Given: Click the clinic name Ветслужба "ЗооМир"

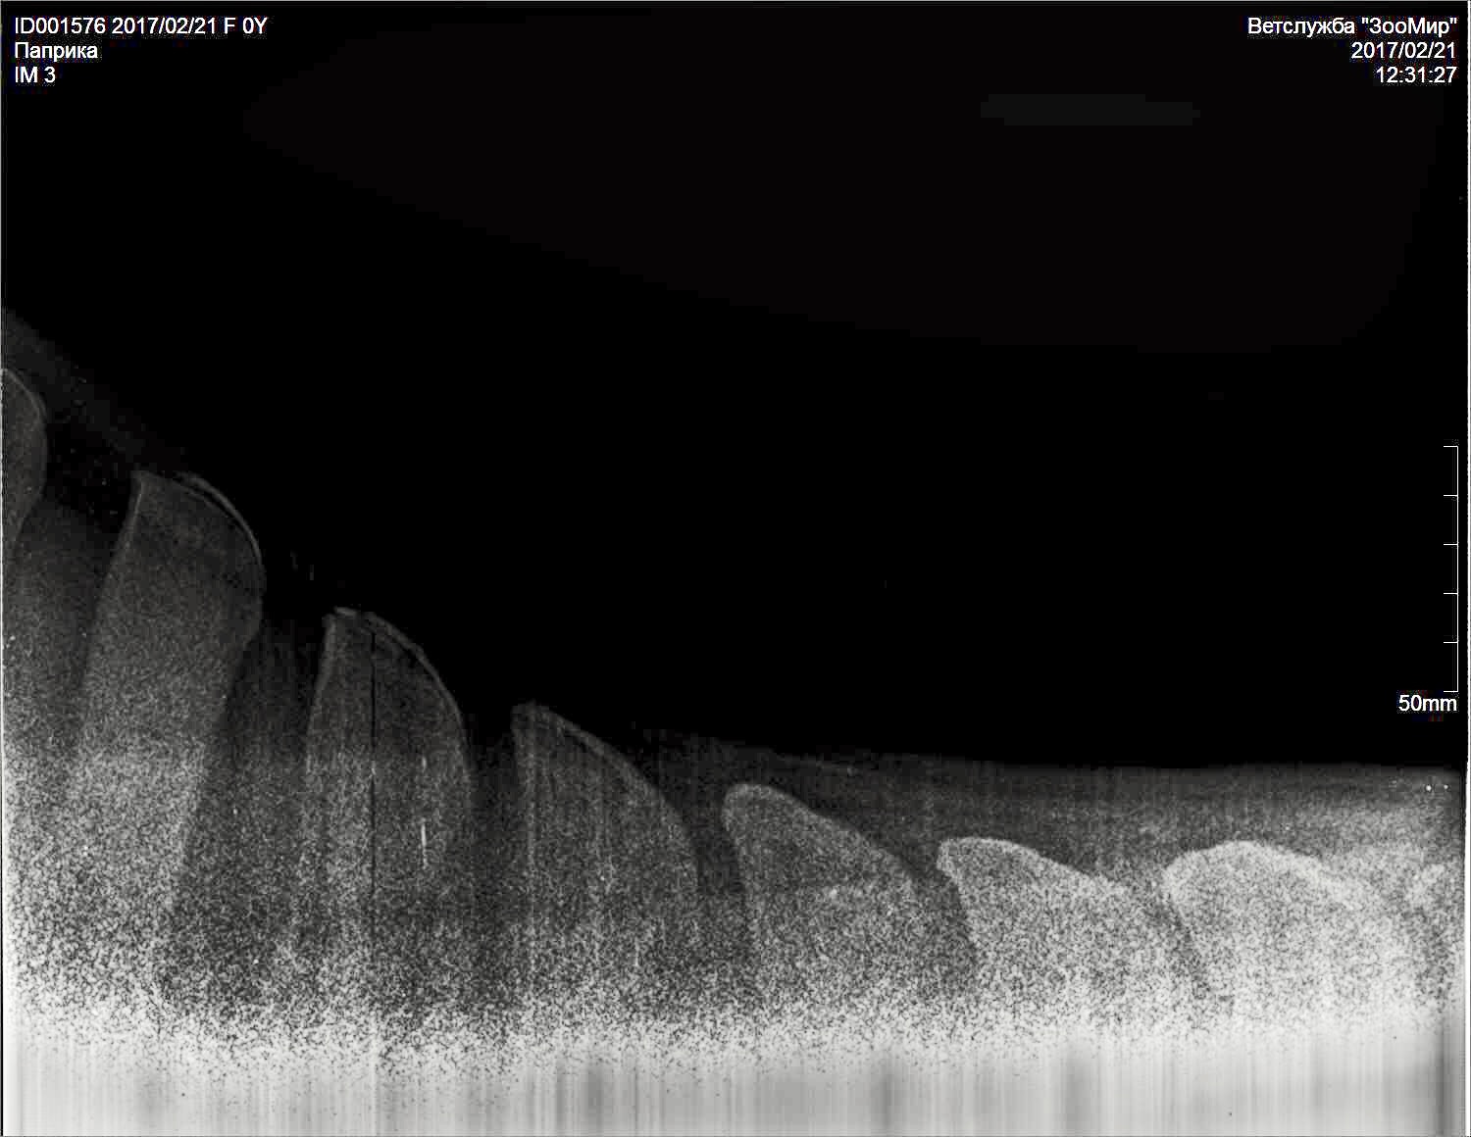Looking at the screenshot, I should pos(1351,26).
